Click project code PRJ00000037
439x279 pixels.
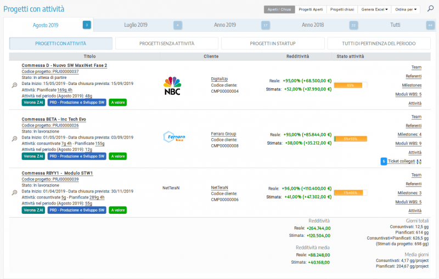(x=50, y=72)
